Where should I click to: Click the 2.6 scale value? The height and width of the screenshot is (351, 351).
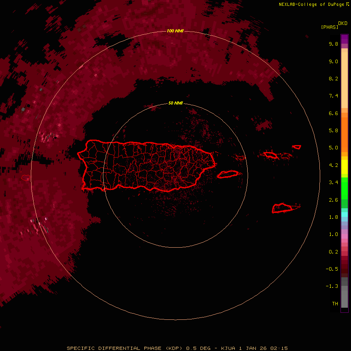click(333, 200)
